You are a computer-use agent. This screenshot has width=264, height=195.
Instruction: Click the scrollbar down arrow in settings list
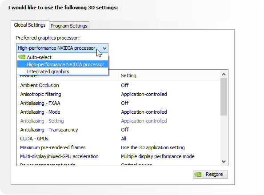224,162
